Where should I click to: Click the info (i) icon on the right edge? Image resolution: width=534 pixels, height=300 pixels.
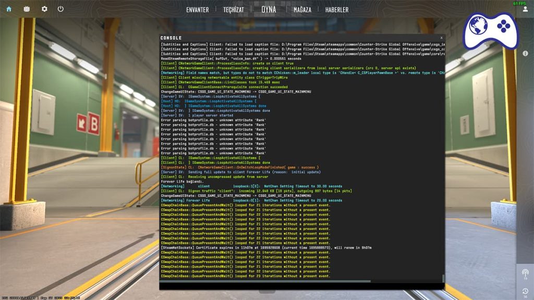(524, 52)
